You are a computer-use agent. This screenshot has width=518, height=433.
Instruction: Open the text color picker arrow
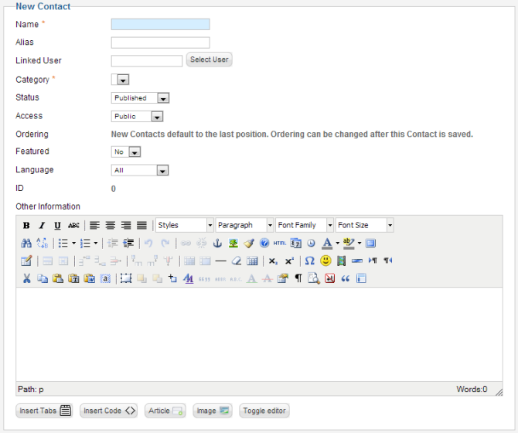(x=338, y=244)
